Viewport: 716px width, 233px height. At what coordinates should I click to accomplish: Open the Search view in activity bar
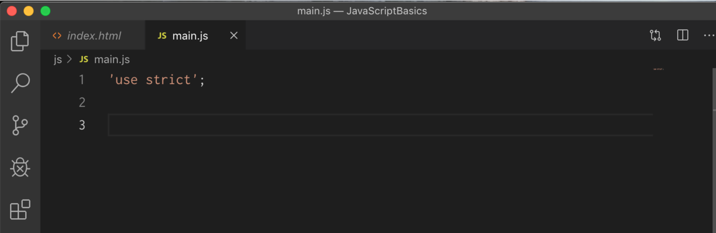20,83
